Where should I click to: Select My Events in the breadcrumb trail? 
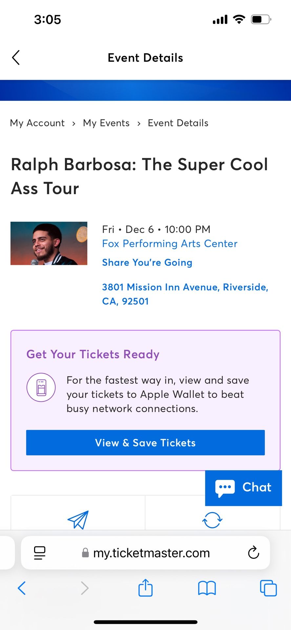(x=106, y=123)
